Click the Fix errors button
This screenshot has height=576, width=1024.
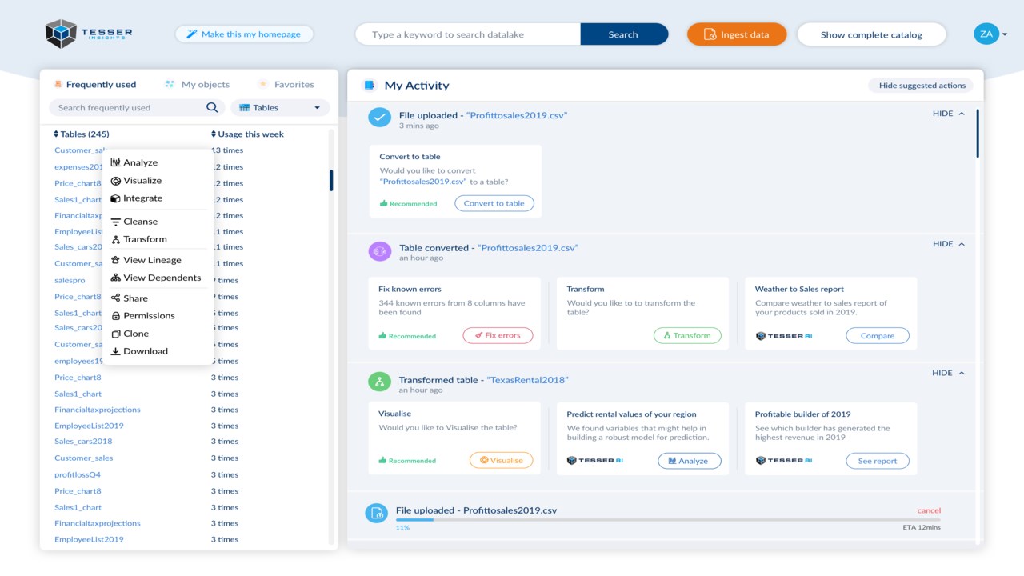(x=498, y=335)
